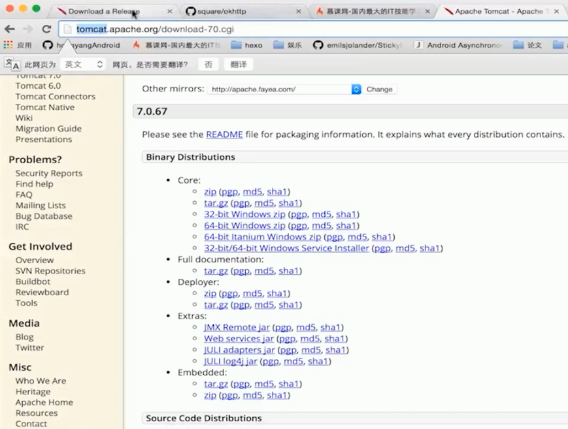The width and height of the screenshot is (568, 429).
Task: Open md5 link for 32-bit Windows zip
Action: (322, 214)
